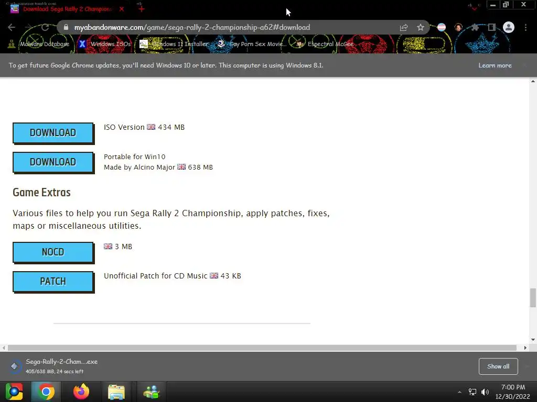
Task: Open the messenger people icon in taskbar
Action: click(x=152, y=392)
